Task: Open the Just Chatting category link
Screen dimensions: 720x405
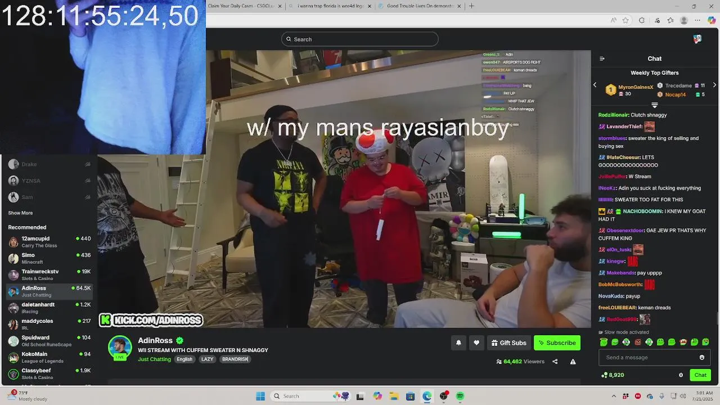Action: point(154,359)
